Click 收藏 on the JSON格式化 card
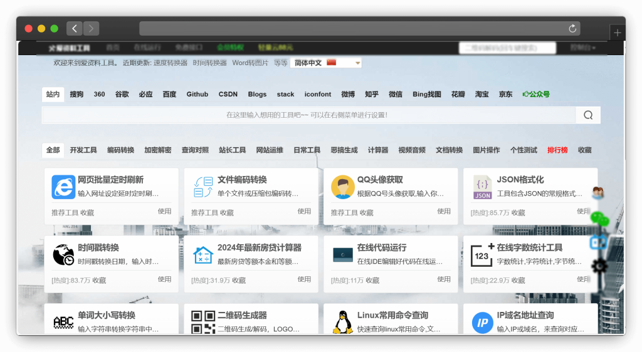Image resolution: width=642 pixels, height=352 pixels. pyautogui.click(x=518, y=212)
